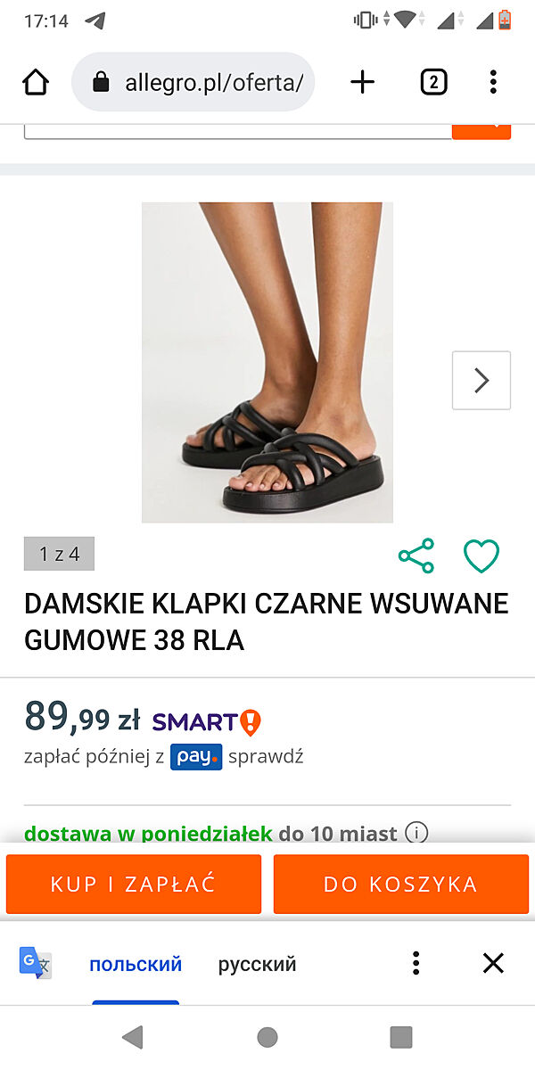Tap the allegro.pl address bar
The image size is (535, 1070).
point(193,83)
